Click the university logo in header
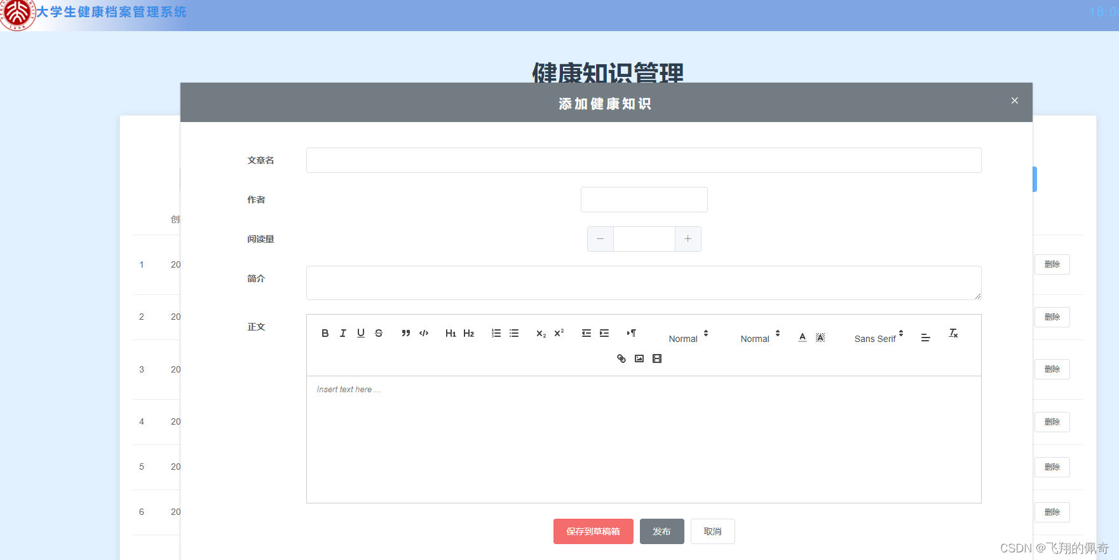 tap(17, 14)
